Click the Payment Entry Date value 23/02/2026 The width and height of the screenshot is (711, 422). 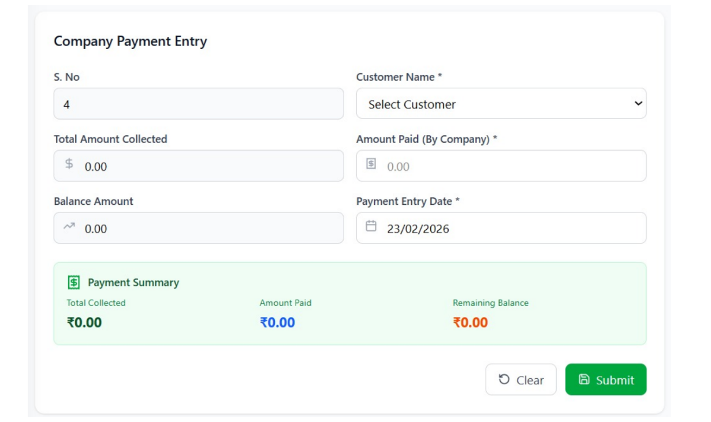click(x=418, y=229)
